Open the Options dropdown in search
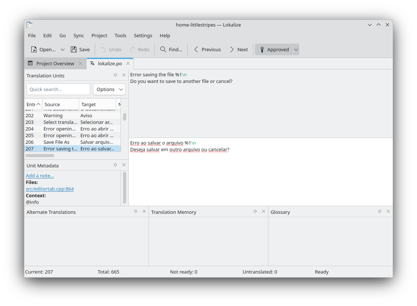 109,89
